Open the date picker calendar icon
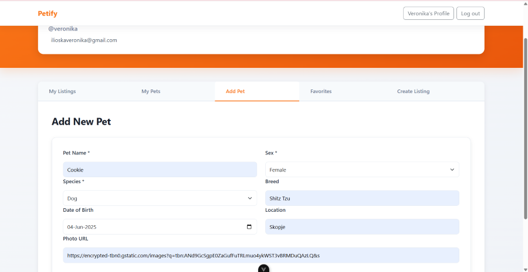Image resolution: width=528 pixels, height=272 pixels. point(249,227)
